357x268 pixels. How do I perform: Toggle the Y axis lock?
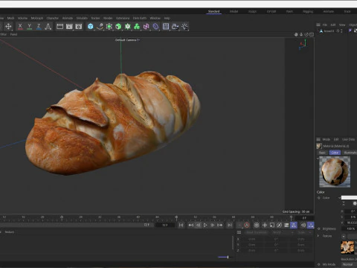(x=30, y=26)
